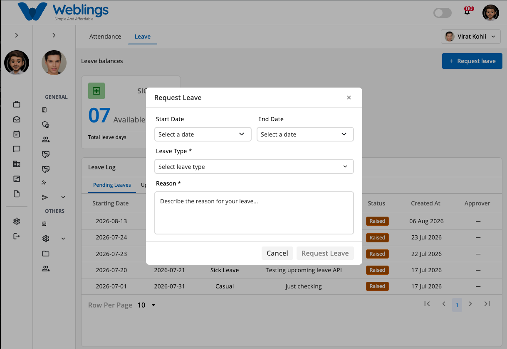Click the "06 Aug 2026" created date
Image resolution: width=507 pixels, height=349 pixels.
tap(426, 221)
